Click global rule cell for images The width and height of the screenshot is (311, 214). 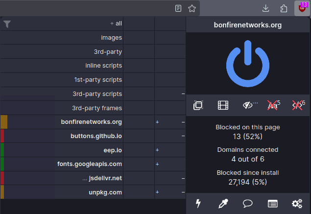click(x=139, y=38)
